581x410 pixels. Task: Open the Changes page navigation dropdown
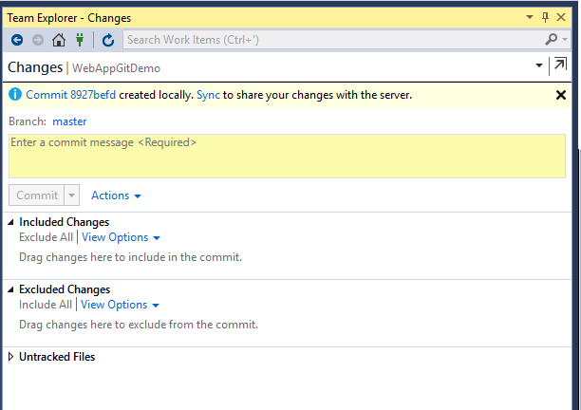(538, 65)
